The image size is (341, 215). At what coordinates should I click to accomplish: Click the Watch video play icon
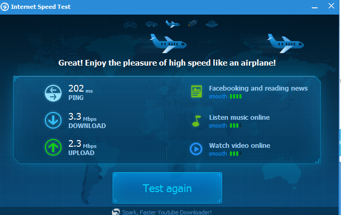point(196,149)
